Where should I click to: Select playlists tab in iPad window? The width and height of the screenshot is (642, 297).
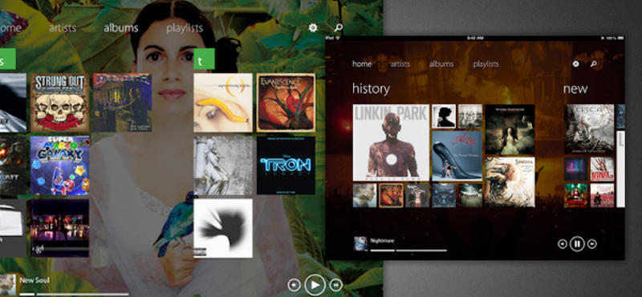coord(486,64)
